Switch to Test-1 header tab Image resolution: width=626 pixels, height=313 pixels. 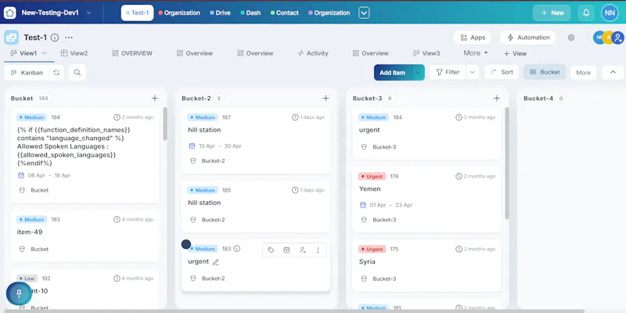point(138,13)
